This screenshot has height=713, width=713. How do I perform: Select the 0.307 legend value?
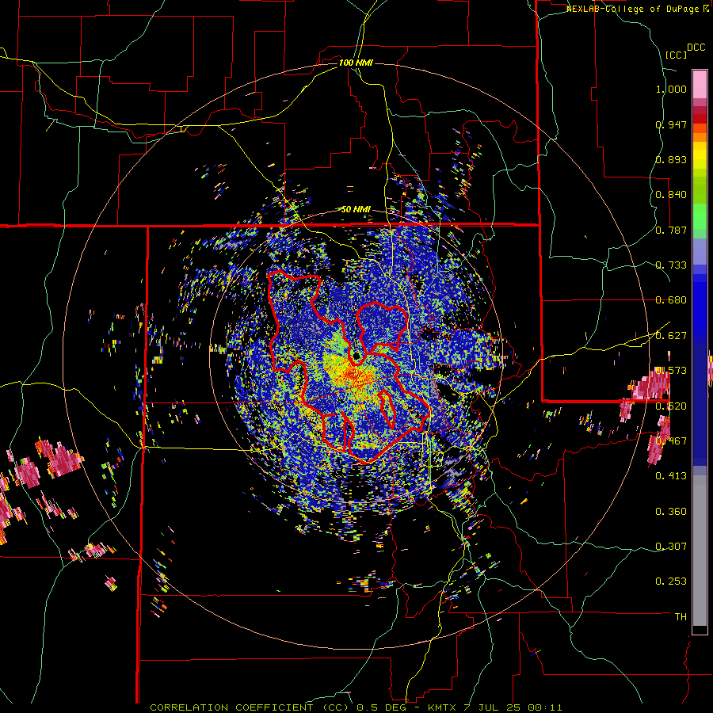(671, 546)
